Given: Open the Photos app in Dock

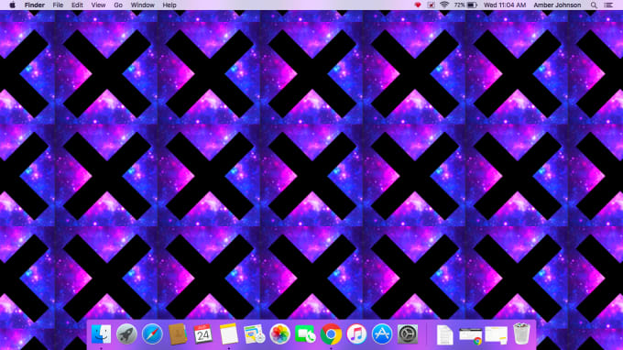Looking at the screenshot, I should click(x=279, y=334).
